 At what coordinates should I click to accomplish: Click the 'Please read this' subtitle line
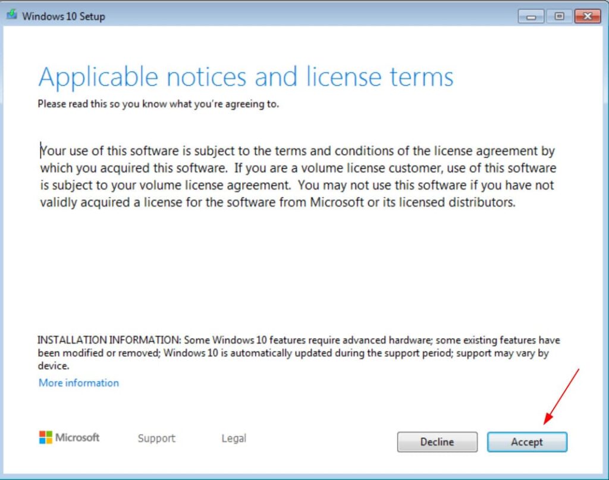click(158, 104)
